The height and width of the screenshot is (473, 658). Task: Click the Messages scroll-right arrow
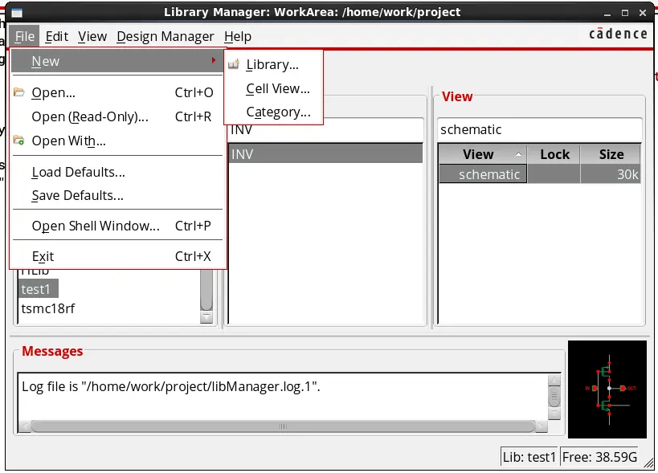point(542,426)
